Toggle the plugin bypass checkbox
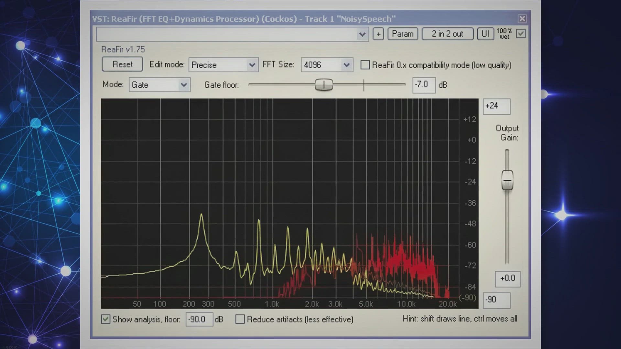The width and height of the screenshot is (621, 349). (x=521, y=34)
